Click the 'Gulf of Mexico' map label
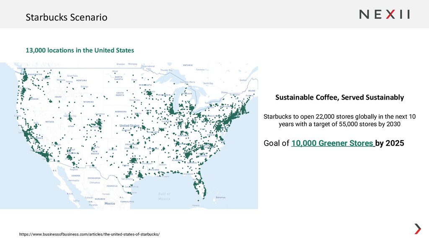 coord(164,196)
